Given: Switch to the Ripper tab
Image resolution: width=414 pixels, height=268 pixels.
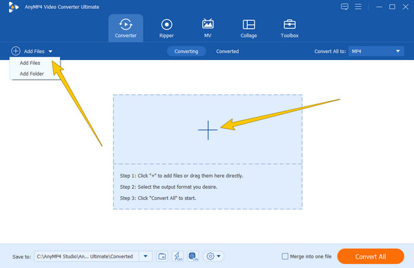Looking at the screenshot, I should tap(166, 28).
